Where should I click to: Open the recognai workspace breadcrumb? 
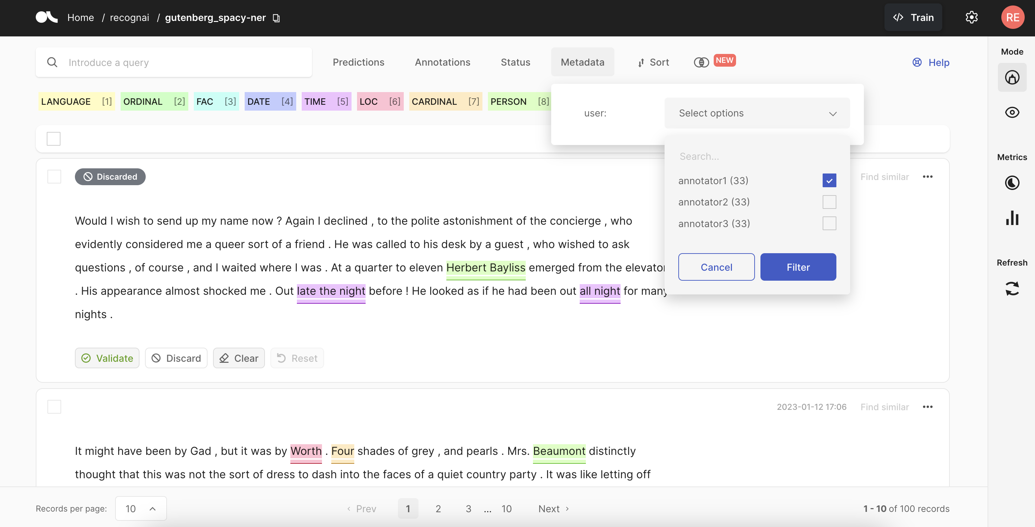coord(129,18)
